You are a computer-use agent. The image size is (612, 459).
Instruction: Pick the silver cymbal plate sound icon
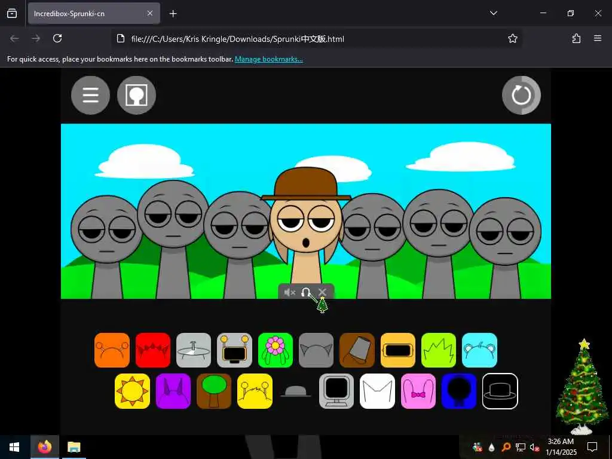pos(194,350)
